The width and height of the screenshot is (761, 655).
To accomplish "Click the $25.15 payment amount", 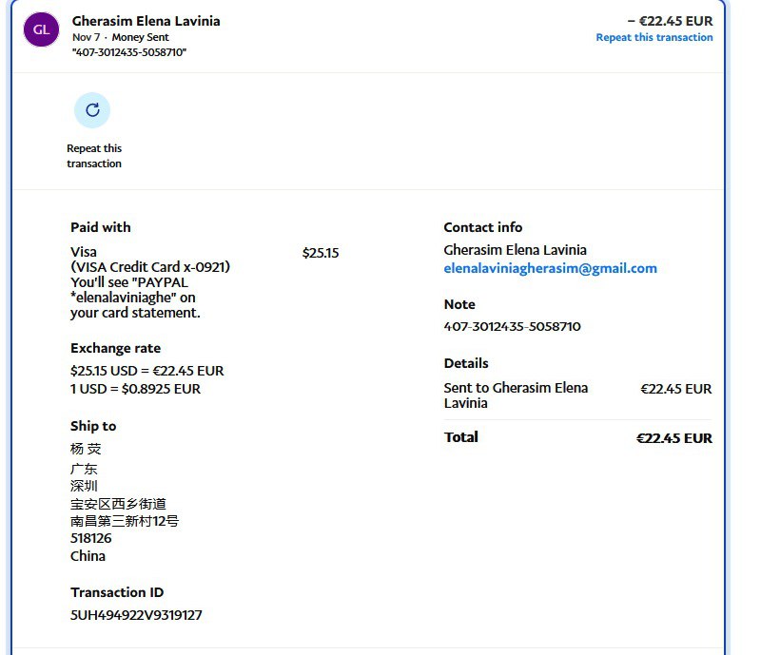I will 321,253.
